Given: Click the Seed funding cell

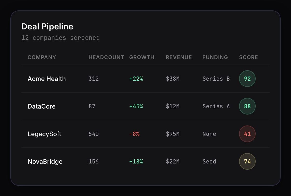Looking at the screenshot, I should pos(209,161).
